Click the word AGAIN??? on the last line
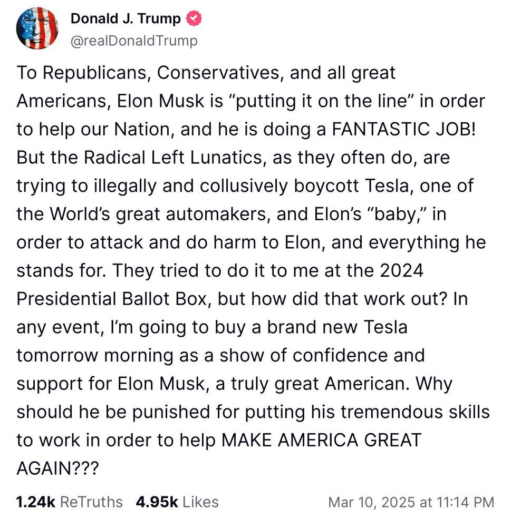Image resolution: width=511 pixels, height=527 pixels. (57, 469)
